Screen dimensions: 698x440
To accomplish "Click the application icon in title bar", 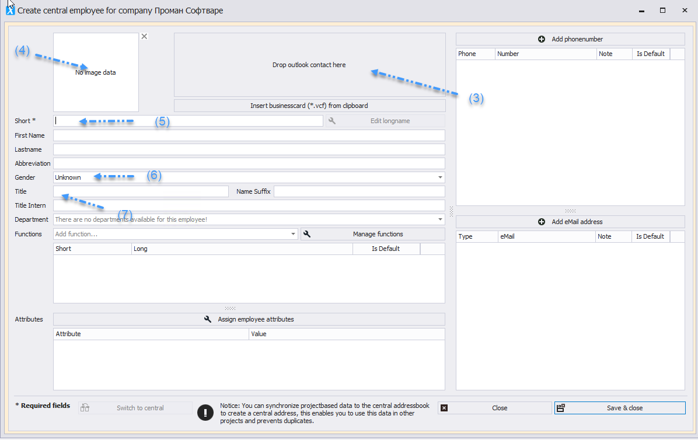I will (10, 11).
